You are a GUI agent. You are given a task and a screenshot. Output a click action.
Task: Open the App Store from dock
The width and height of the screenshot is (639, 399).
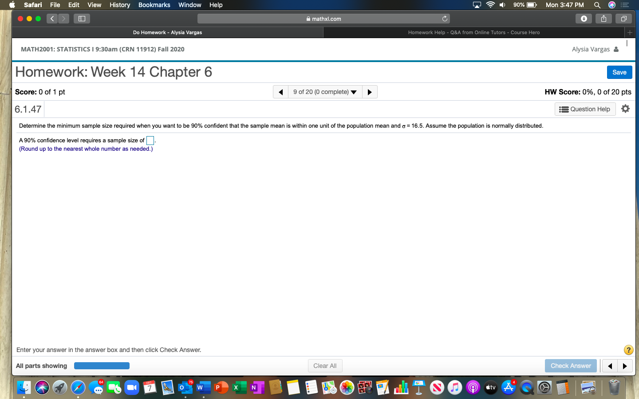coord(509,387)
